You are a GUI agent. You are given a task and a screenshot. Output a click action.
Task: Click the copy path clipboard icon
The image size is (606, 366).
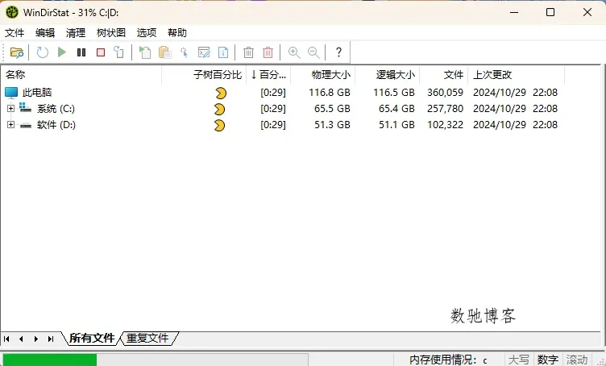[x=165, y=52]
